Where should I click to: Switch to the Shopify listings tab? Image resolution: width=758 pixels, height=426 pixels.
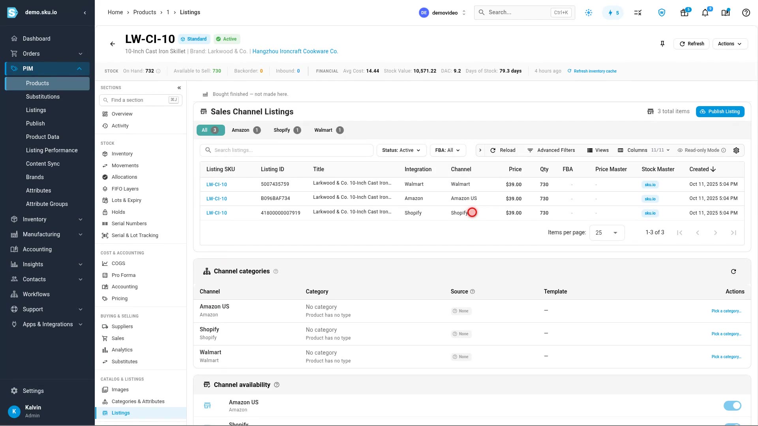click(287, 130)
